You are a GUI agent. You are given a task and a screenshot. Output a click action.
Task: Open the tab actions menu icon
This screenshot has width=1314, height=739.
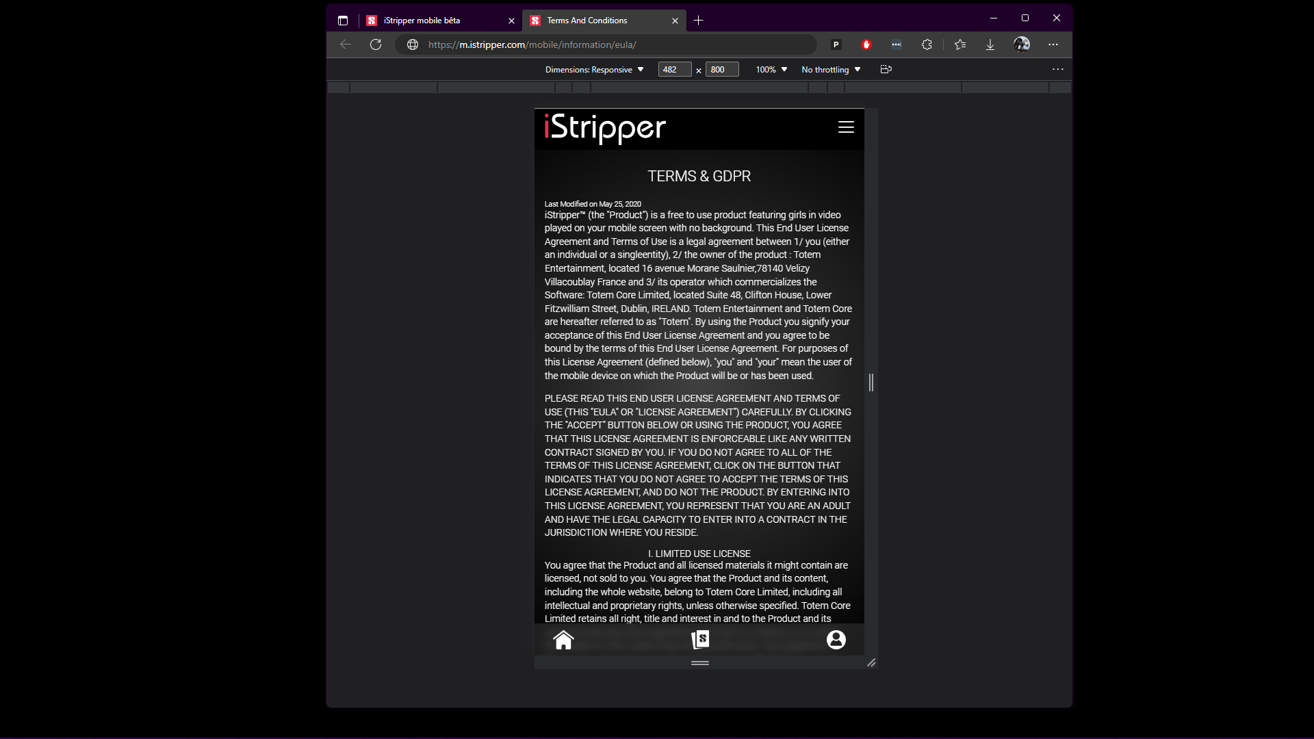click(x=343, y=21)
